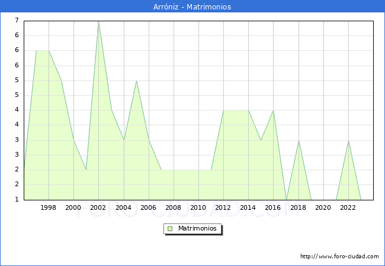
Task: Click the highest peak at year 2002
Action: (98, 22)
